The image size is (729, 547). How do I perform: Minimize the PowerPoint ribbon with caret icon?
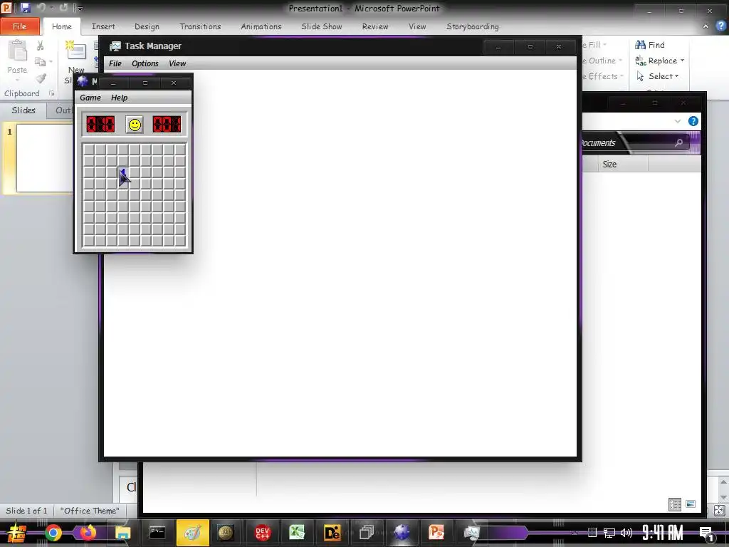click(706, 26)
